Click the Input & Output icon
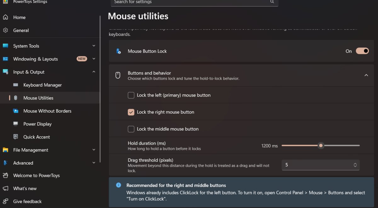 [x=5, y=72]
